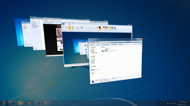Screen dimensions: 190x106
Task: Toggle the preview pane in Explorer
Action: tap(139, 44)
